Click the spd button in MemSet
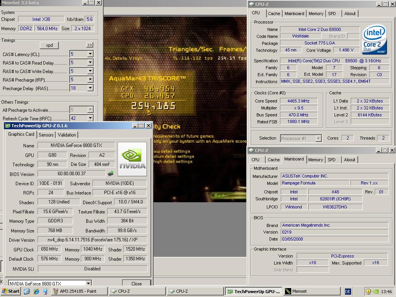 click(x=49, y=45)
